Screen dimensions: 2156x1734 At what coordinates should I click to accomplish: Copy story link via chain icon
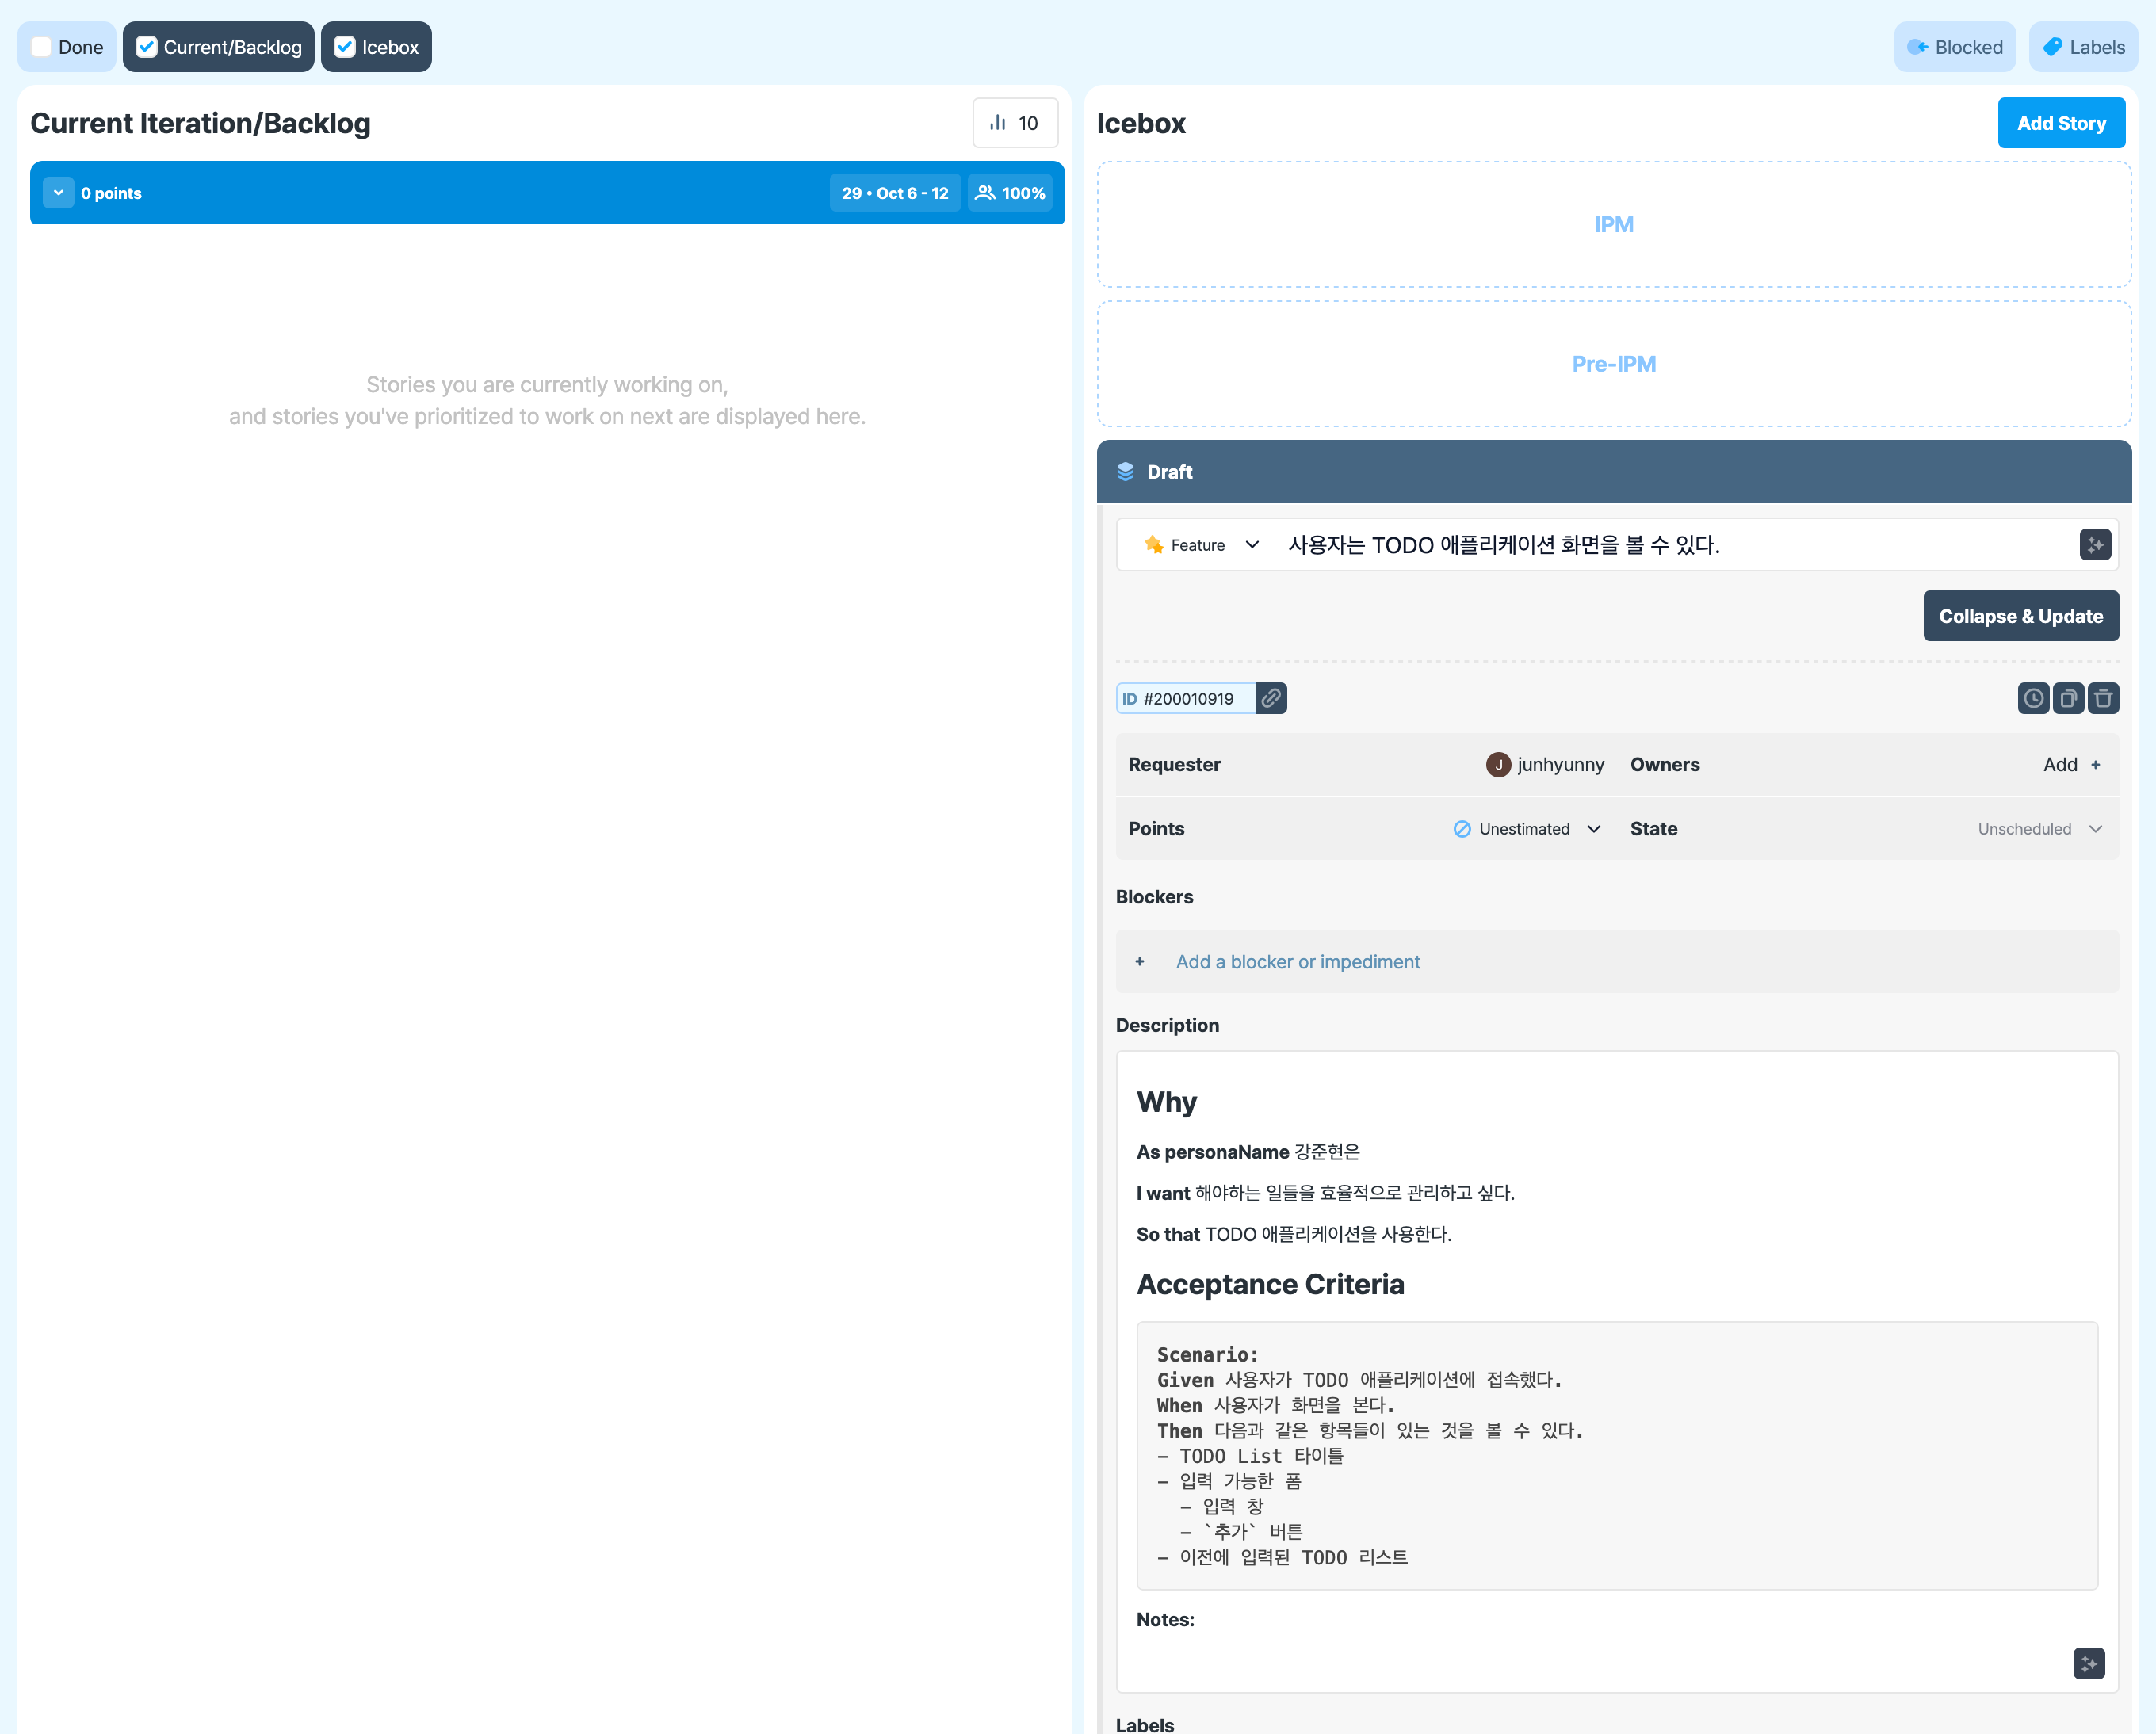(x=1271, y=698)
